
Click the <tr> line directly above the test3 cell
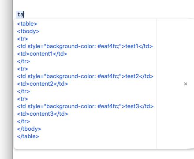(22, 99)
